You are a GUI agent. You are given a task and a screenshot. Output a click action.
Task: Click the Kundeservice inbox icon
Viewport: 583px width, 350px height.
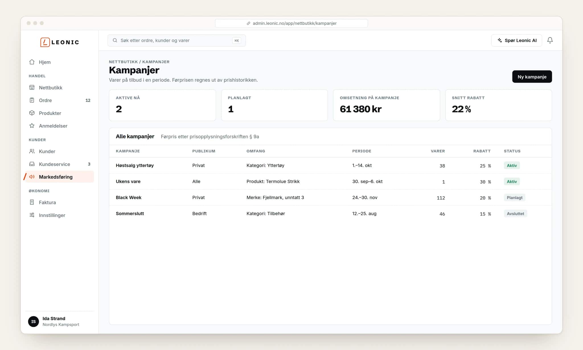[x=32, y=164]
